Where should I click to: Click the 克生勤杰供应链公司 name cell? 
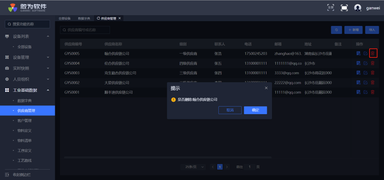[x=120, y=73]
